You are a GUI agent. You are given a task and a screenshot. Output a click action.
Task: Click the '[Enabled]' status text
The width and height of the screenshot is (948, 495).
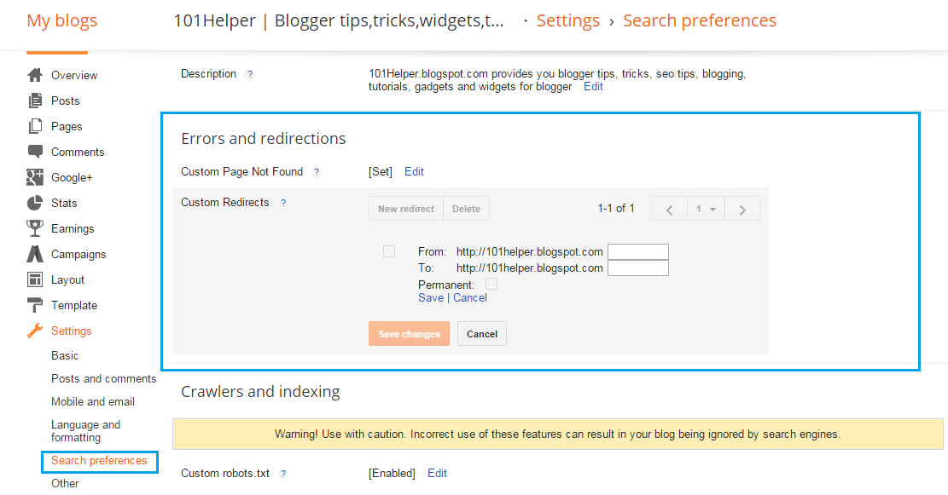click(392, 474)
